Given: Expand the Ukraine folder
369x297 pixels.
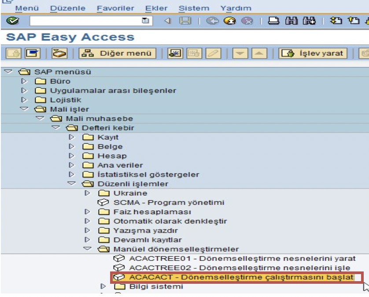Looking at the screenshot, I should point(87,193).
